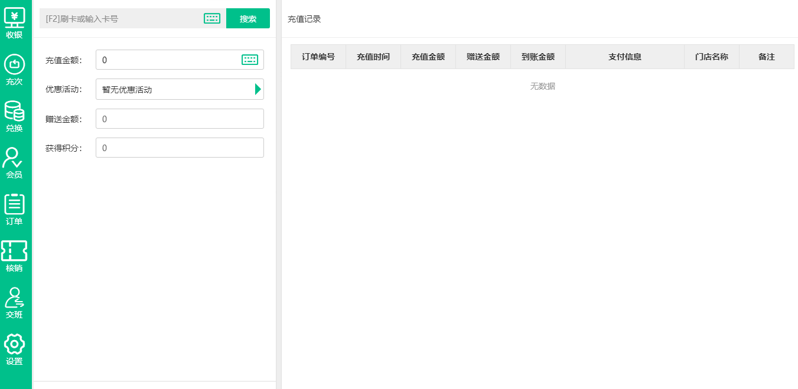Click the 支付信息 column header

(x=624, y=57)
